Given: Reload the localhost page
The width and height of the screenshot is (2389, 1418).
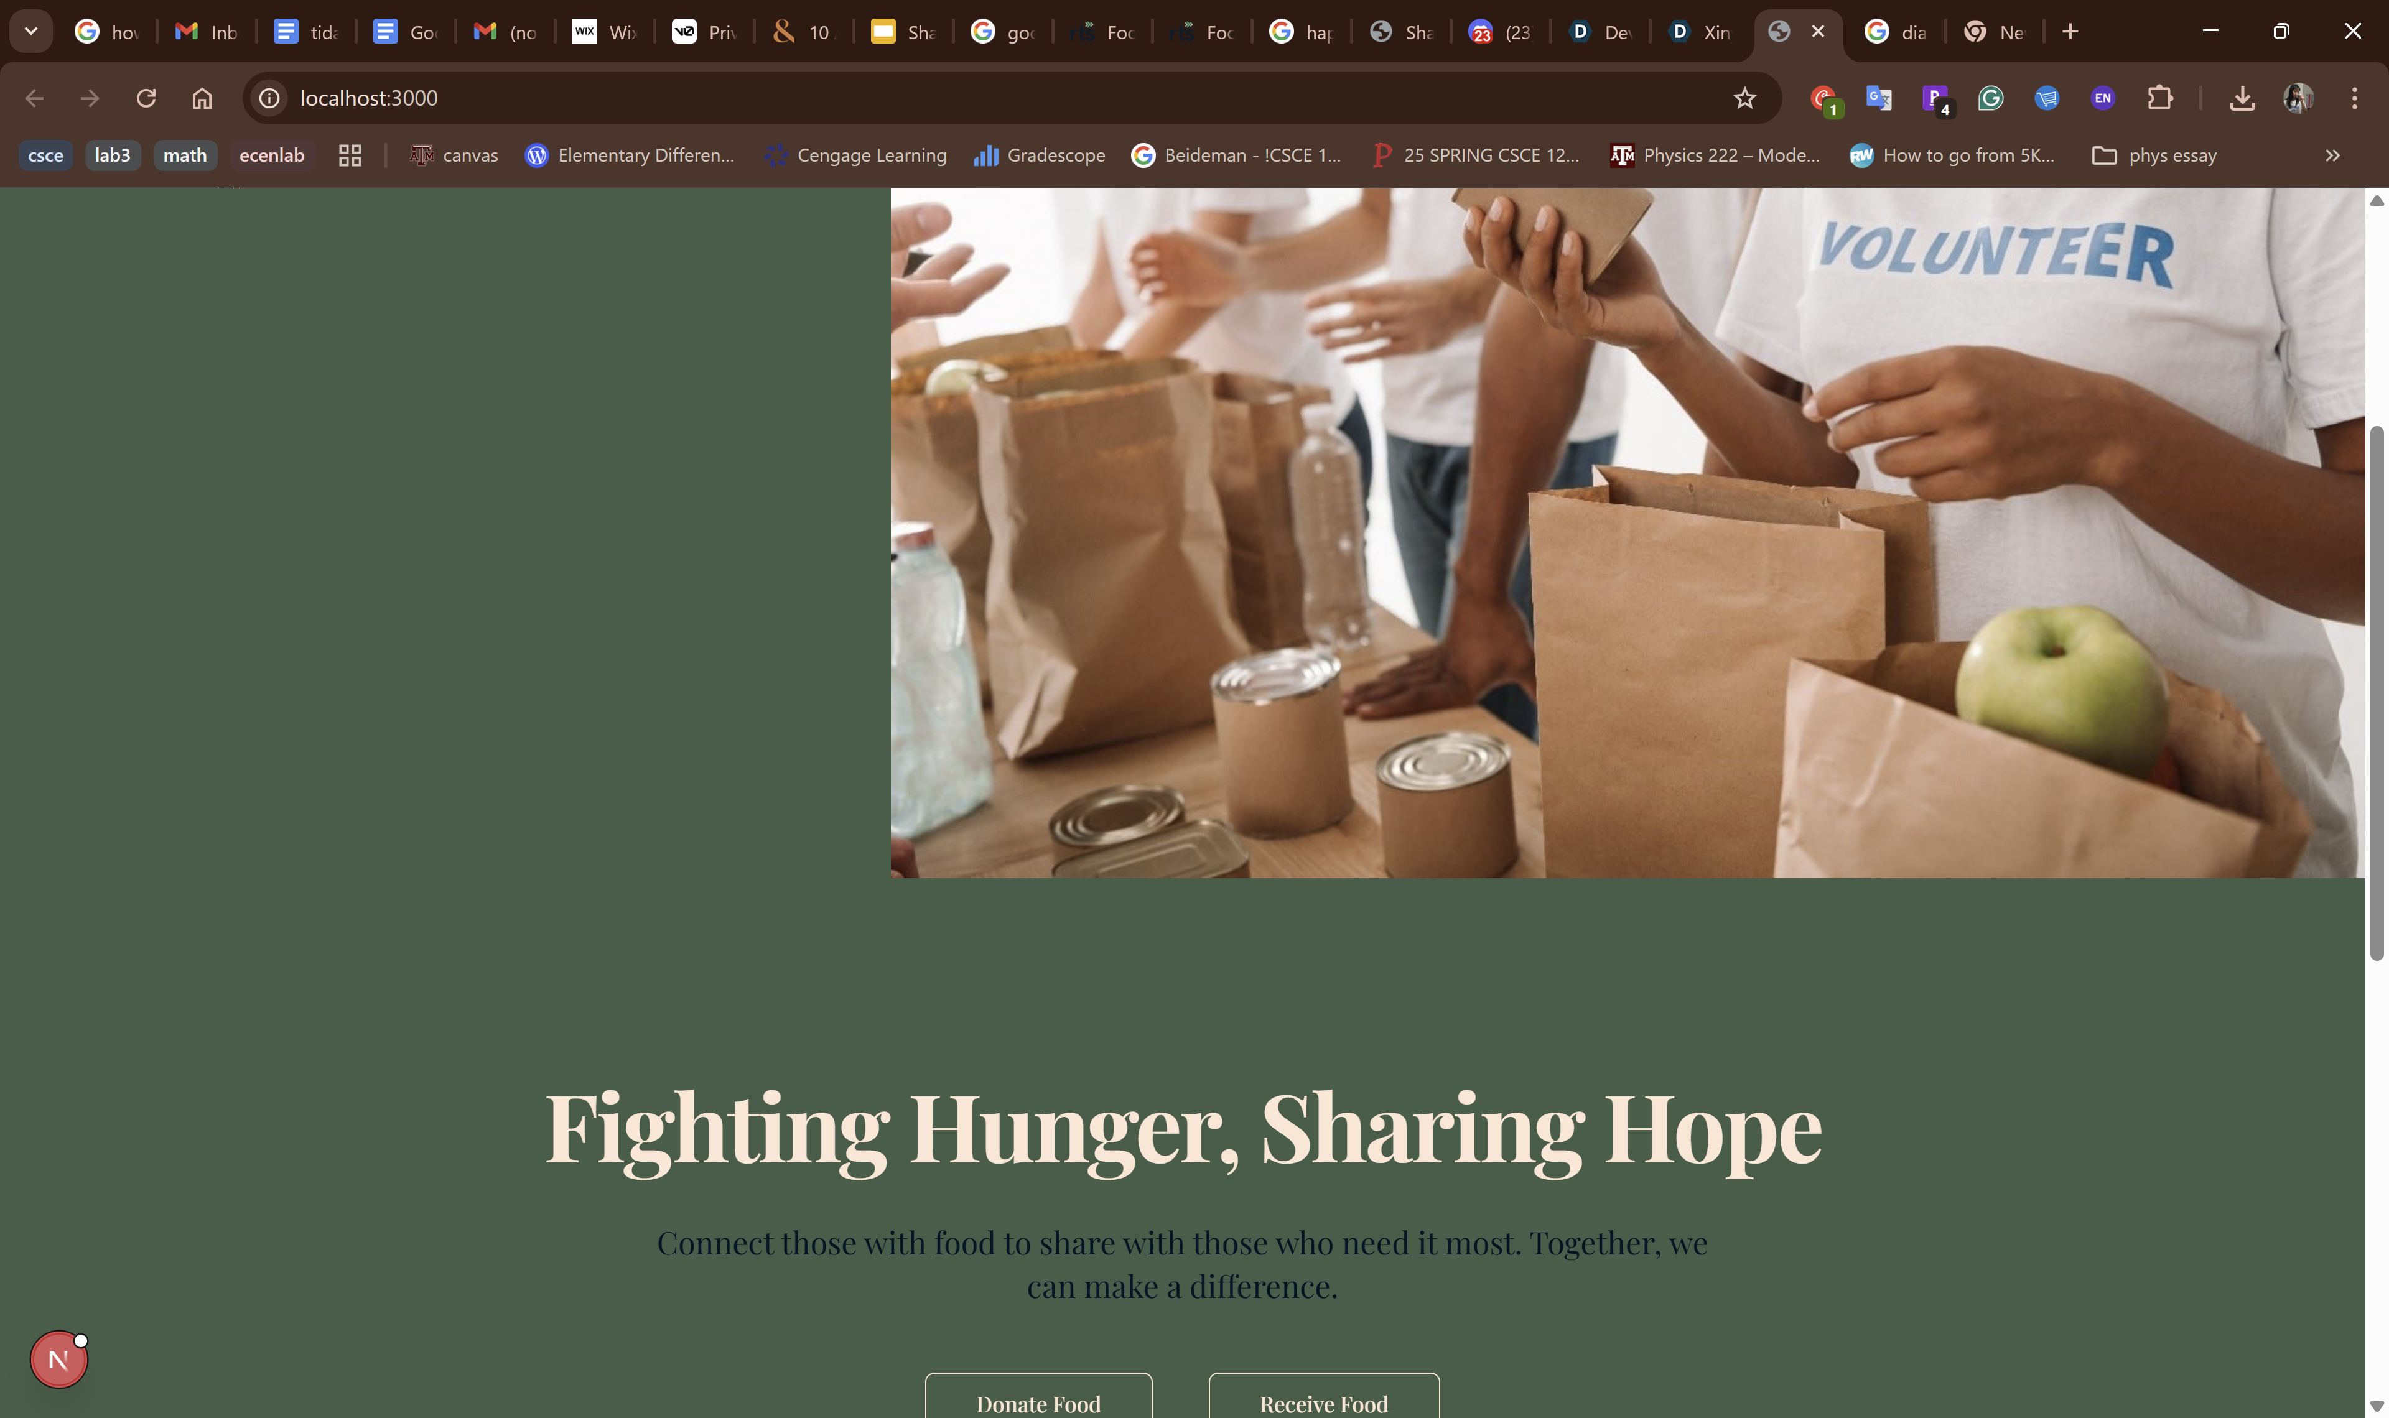Looking at the screenshot, I should point(145,98).
